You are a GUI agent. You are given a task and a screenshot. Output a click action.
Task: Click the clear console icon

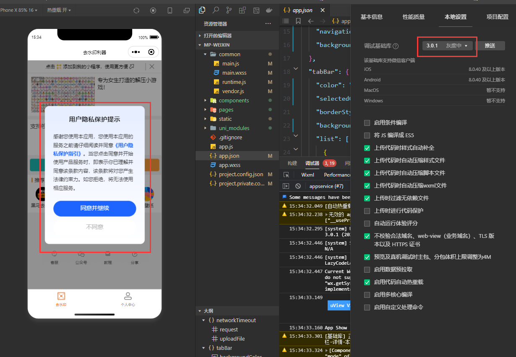click(x=298, y=186)
